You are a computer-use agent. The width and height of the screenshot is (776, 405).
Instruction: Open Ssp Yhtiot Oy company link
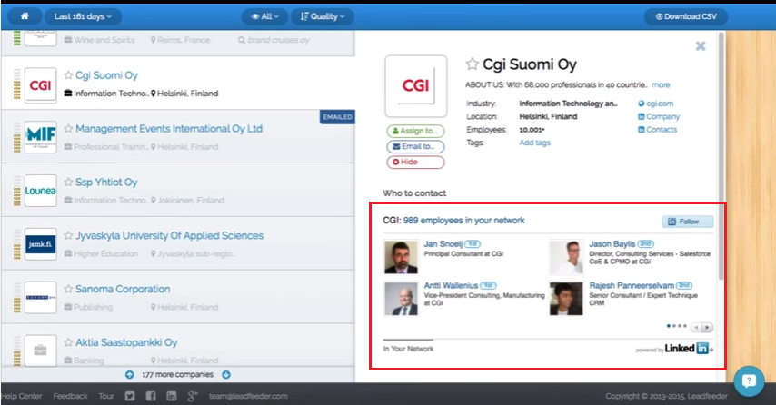106,182
